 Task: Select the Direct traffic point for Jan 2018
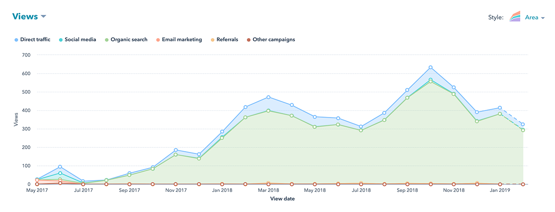(x=222, y=132)
